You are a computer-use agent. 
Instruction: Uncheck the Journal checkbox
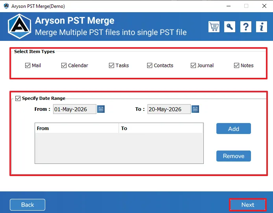point(193,65)
